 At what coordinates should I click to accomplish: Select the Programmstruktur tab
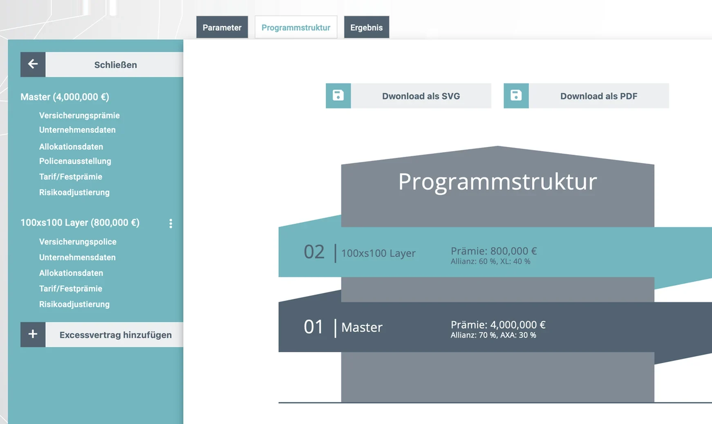(296, 27)
